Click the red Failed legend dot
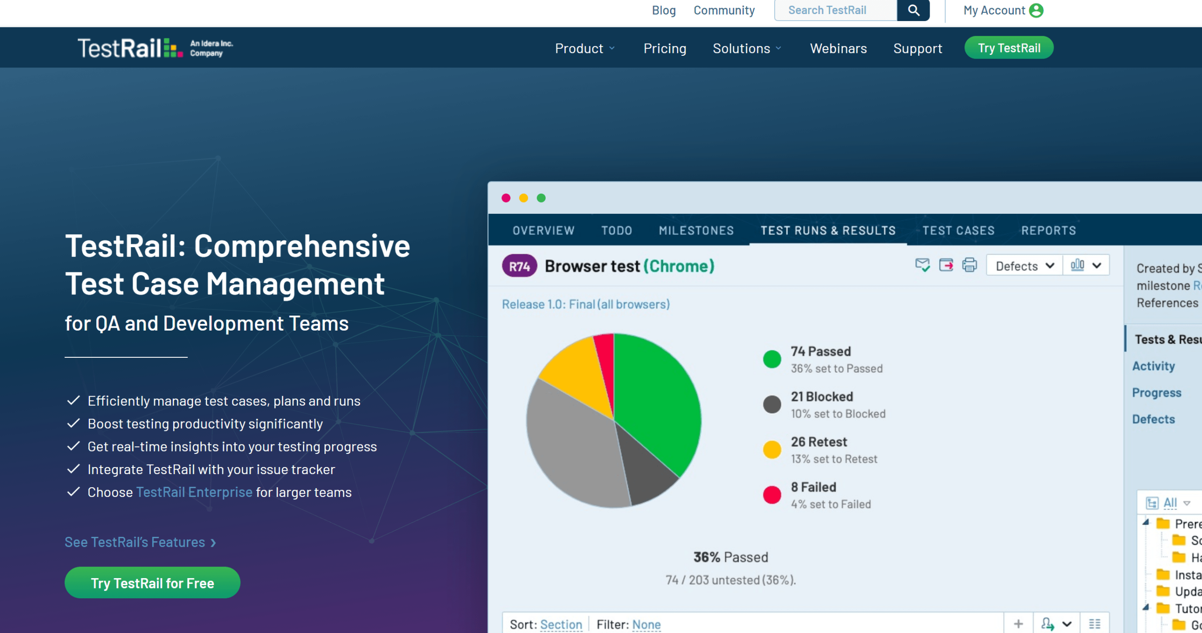The height and width of the screenshot is (633, 1202). tap(772, 495)
